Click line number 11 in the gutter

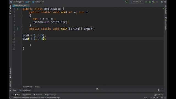coord(14,42)
